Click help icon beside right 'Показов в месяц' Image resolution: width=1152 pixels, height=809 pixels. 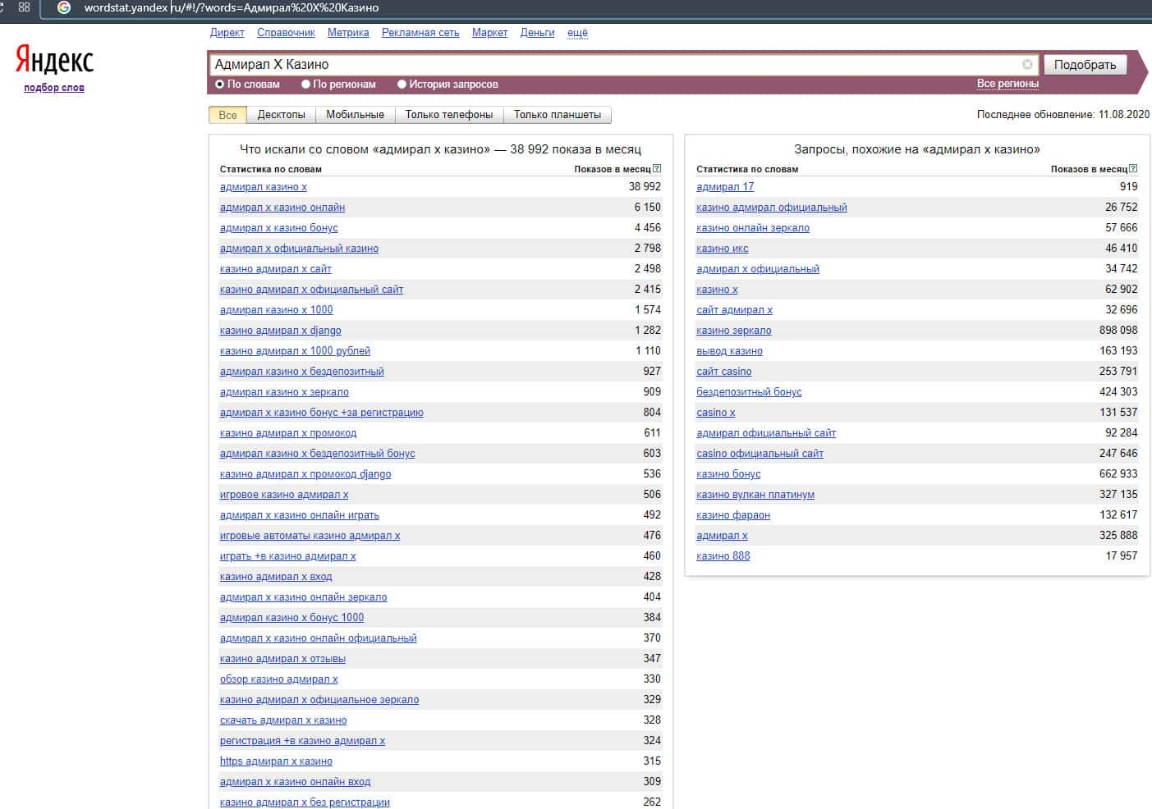[1134, 169]
